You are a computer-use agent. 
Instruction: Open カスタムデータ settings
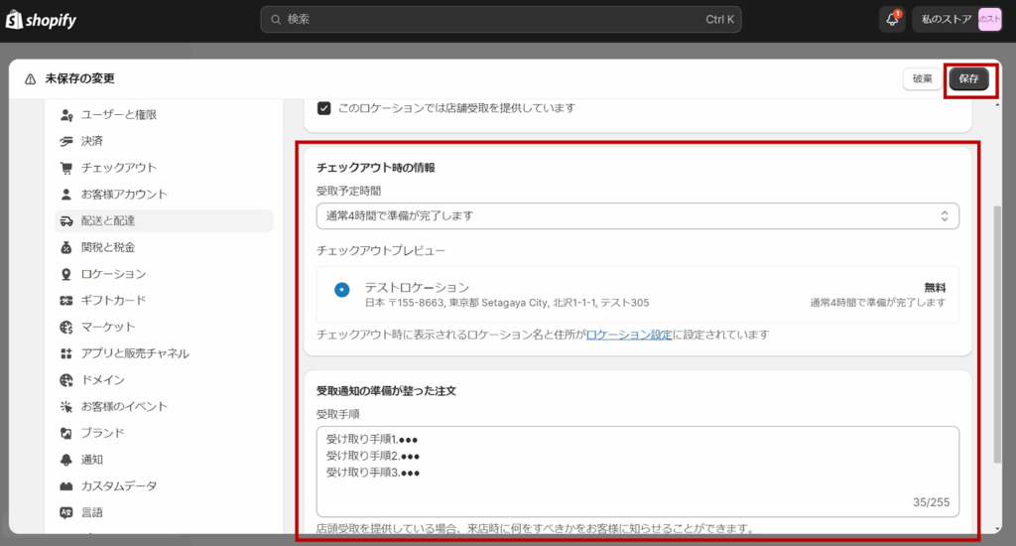point(164,486)
